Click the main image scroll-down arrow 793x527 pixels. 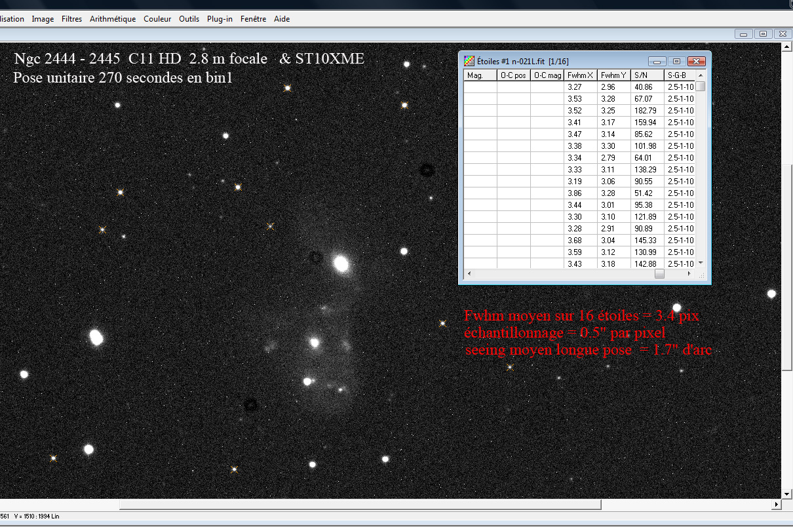[x=787, y=494]
